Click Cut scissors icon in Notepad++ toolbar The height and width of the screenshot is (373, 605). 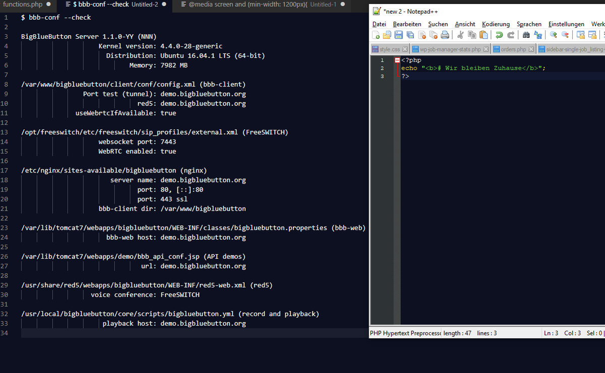coord(460,35)
